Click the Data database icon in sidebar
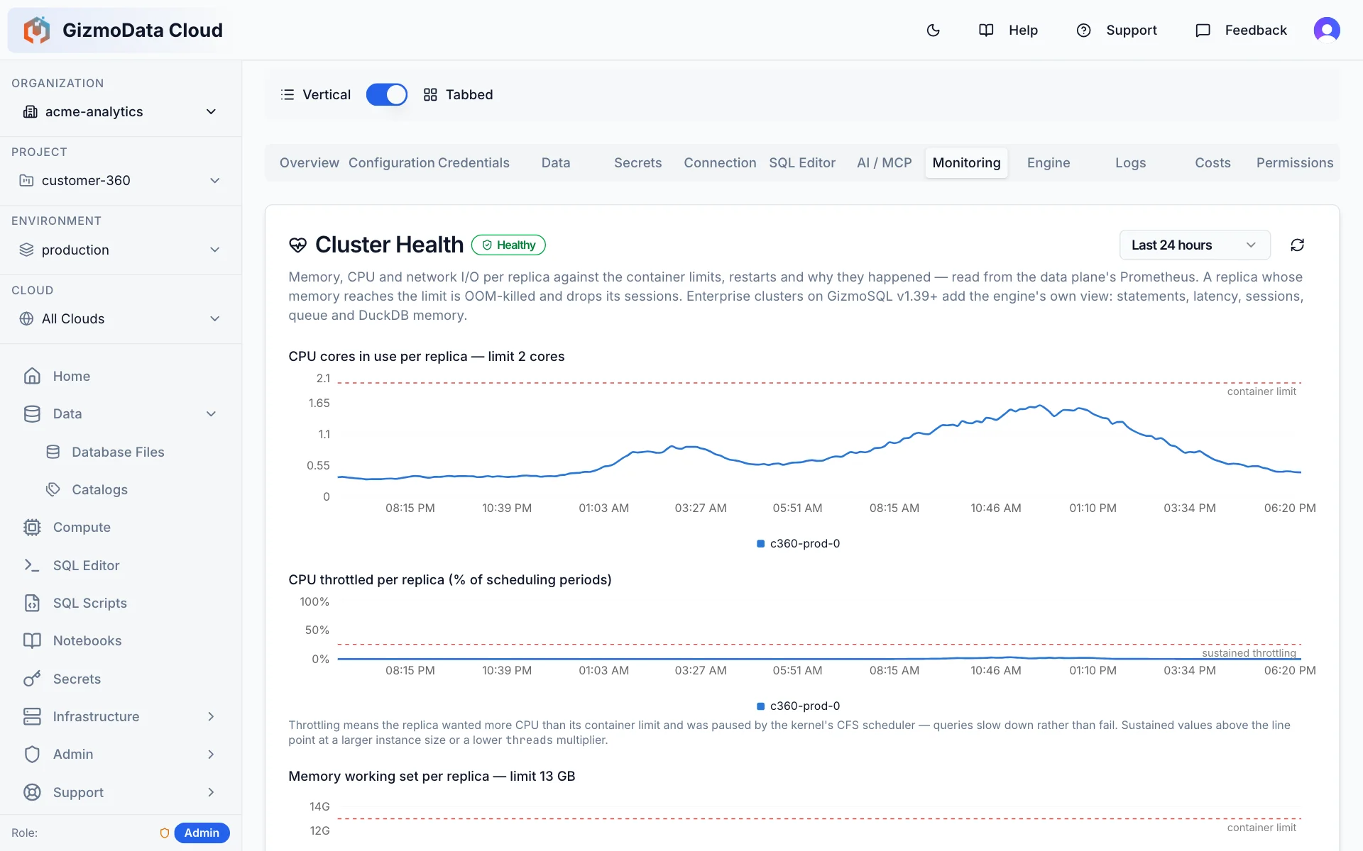 click(x=32, y=413)
